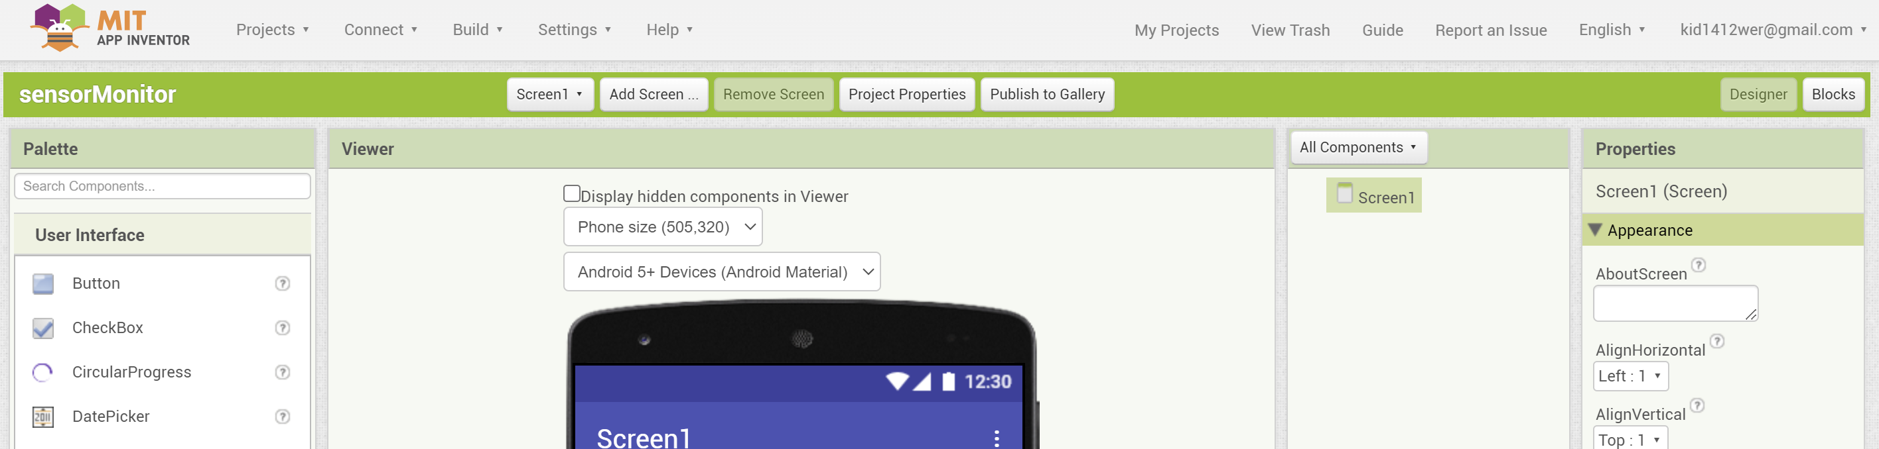Click the DatePicker calendar icon
The height and width of the screenshot is (449, 1879).
tap(43, 417)
